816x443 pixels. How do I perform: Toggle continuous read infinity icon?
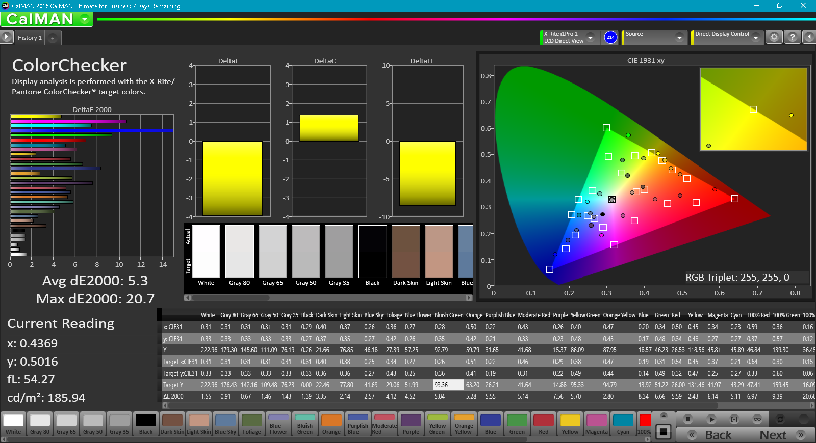(x=757, y=419)
